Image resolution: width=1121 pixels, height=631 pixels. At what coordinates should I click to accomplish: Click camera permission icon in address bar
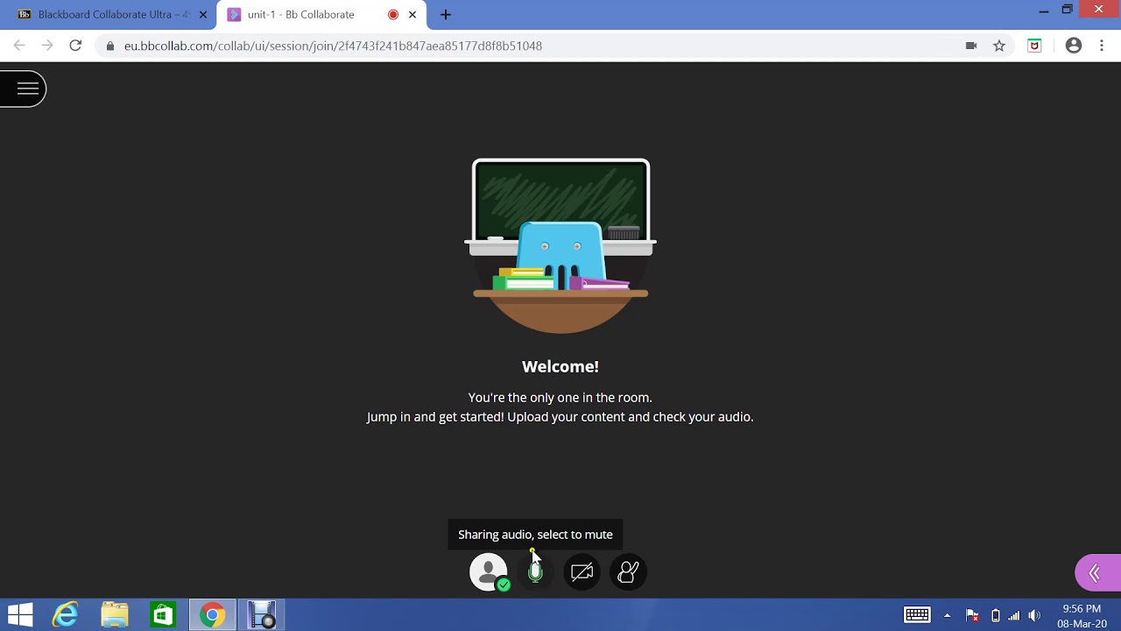click(971, 46)
